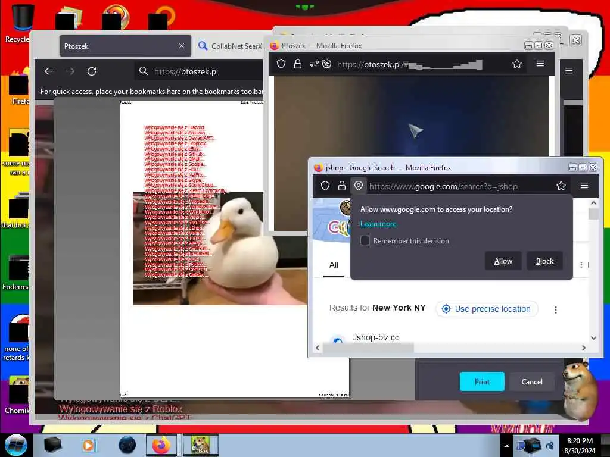Open the Windows Start orb

click(x=15, y=445)
